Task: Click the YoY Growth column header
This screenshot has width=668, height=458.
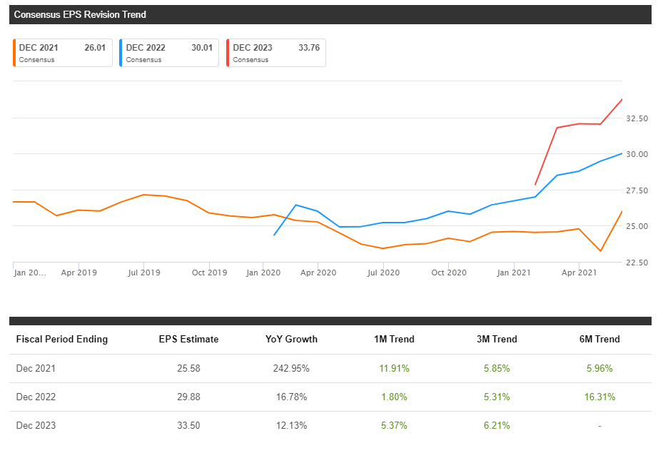Action: click(291, 340)
